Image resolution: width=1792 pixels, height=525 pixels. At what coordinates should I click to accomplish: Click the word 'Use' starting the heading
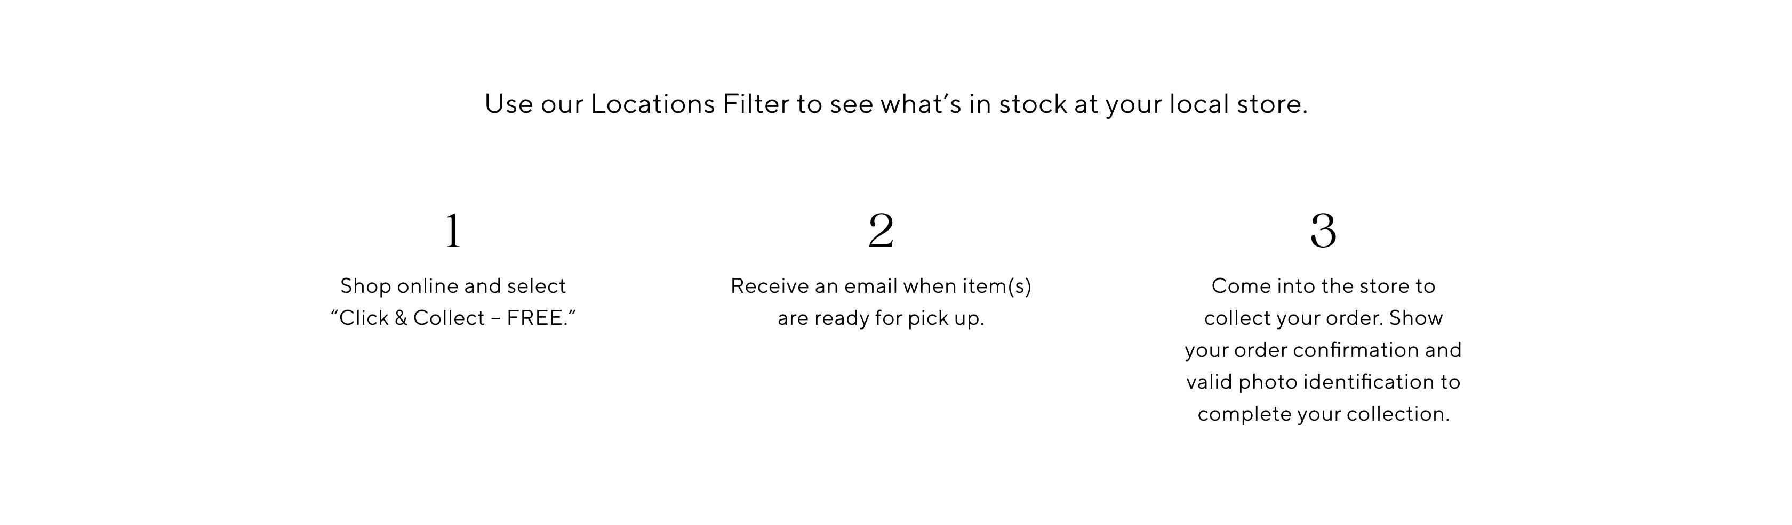click(508, 104)
